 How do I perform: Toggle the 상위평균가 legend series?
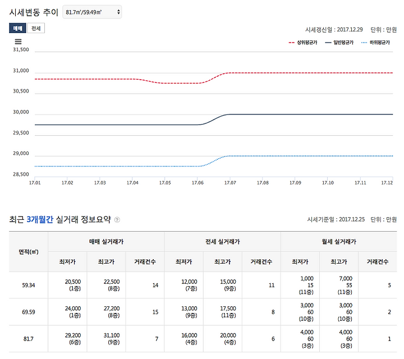303,43
